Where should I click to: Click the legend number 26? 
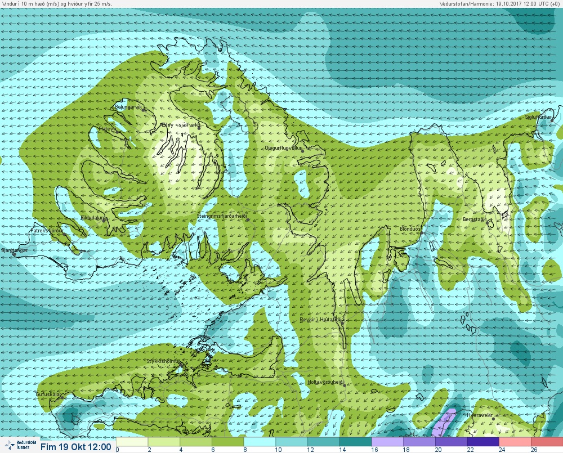(x=534, y=450)
